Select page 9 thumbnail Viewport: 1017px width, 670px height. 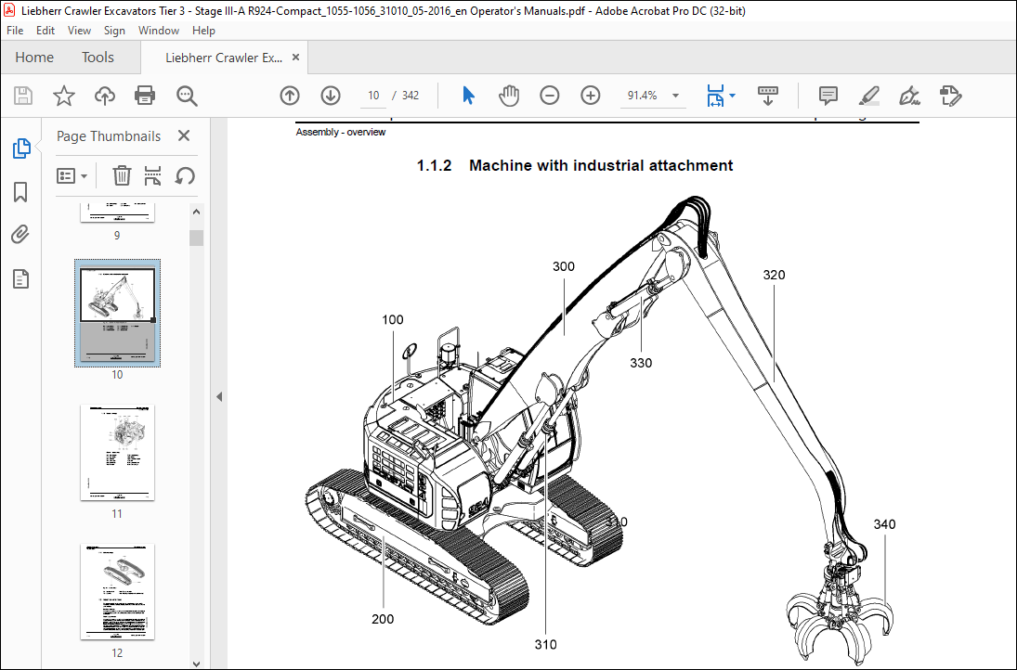pyautogui.click(x=117, y=212)
